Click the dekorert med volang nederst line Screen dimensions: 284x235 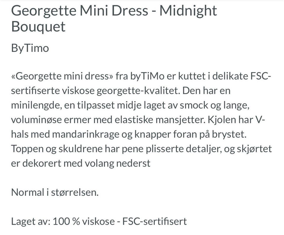[x=86, y=164]
